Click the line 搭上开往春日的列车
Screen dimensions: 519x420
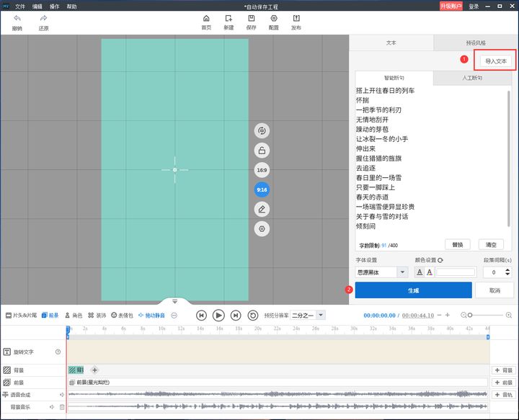(x=385, y=91)
